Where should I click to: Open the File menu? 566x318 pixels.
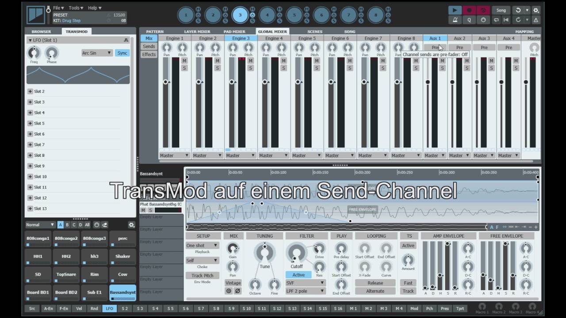point(58,8)
